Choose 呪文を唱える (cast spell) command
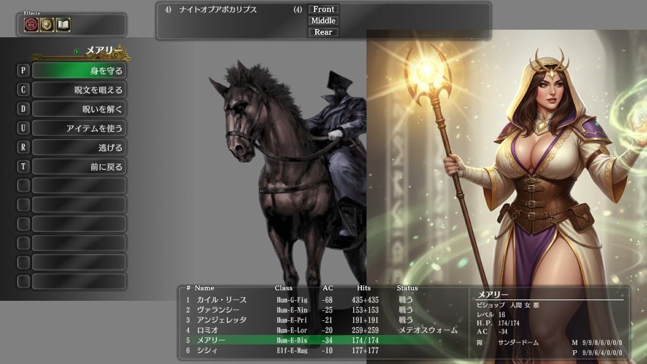Image resolution: width=647 pixels, height=364 pixels. coord(78,90)
